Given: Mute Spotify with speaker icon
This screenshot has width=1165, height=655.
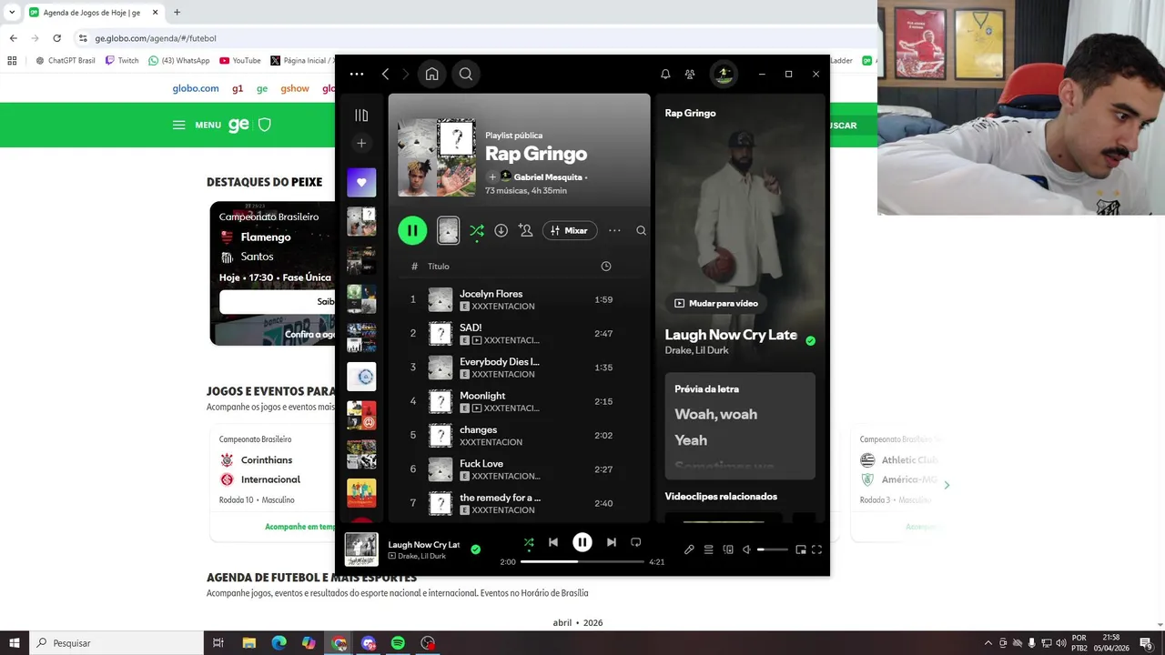Looking at the screenshot, I should pyautogui.click(x=746, y=549).
